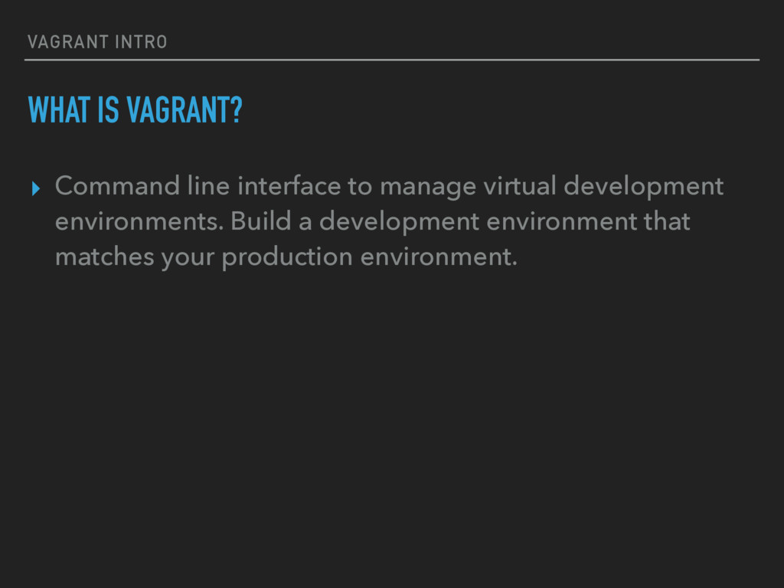
Task: Click the word 'to' before 'manage'
Action: (360, 187)
